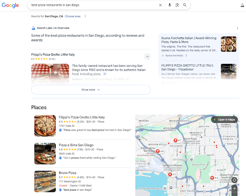The height and width of the screenshot is (196, 246).
Task: Select the 4.5 rated map pin
Action: pos(172,174)
